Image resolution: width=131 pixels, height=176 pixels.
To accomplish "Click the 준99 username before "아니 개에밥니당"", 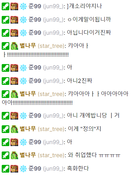I will [x=35, y=116].
